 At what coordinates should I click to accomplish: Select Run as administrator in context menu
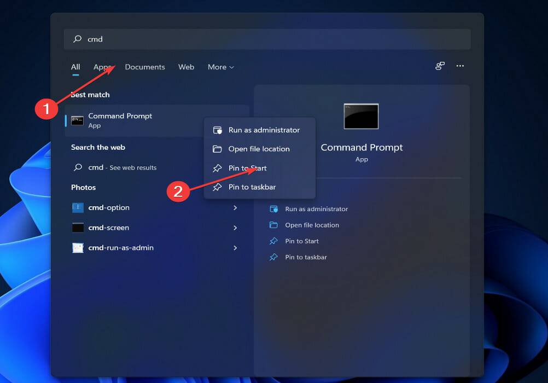(x=264, y=130)
